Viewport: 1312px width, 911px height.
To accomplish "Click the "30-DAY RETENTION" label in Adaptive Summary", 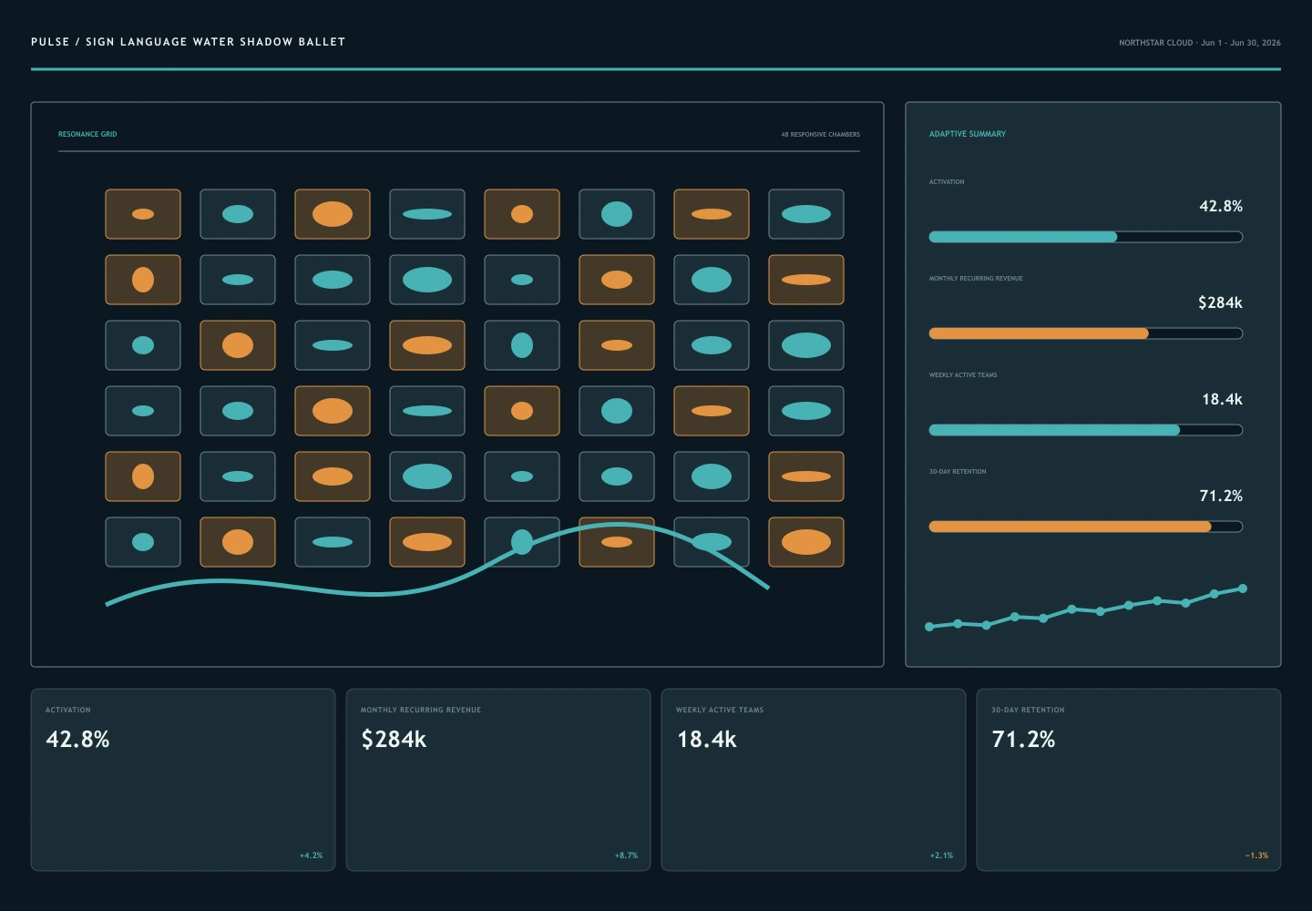I will click(x=958, y=472).
